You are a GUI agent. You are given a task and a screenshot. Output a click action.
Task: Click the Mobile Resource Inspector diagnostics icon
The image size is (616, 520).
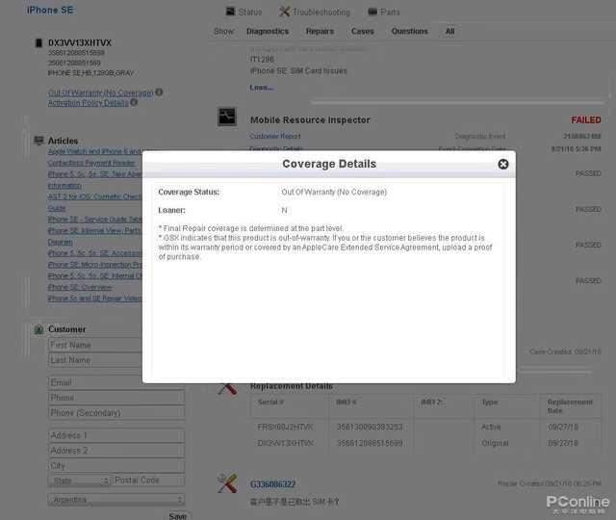(x=227, y=117)
